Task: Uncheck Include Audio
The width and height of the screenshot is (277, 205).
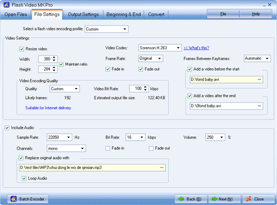Action: 7,128
